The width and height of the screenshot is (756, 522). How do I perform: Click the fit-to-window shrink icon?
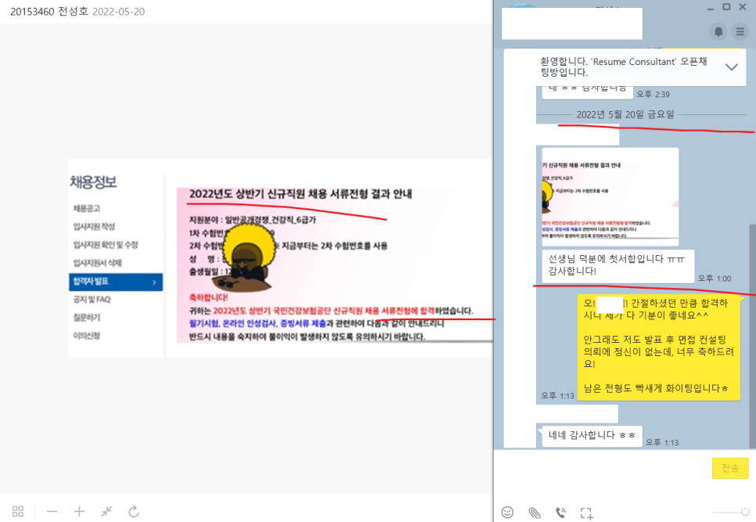tap(106, 511)
